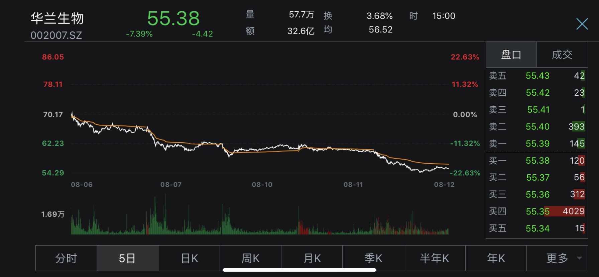
Task: Click the 华兰生物 stock name
Action: tap(57, 18)
